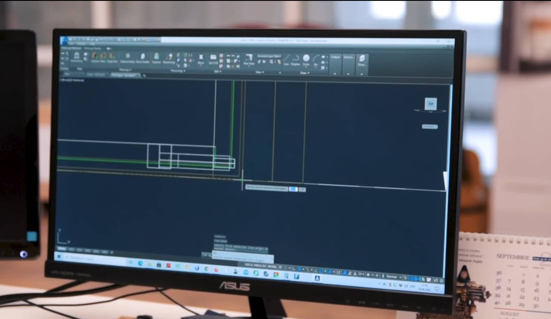This screenshot has height=319, width=551.
Task: Select the Polyline draw tool
Action: pyautogui.click(x=296, y=59)
